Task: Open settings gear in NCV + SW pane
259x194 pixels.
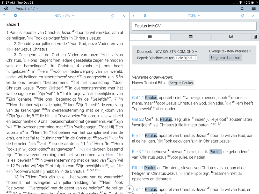Action: click(15, 16)
